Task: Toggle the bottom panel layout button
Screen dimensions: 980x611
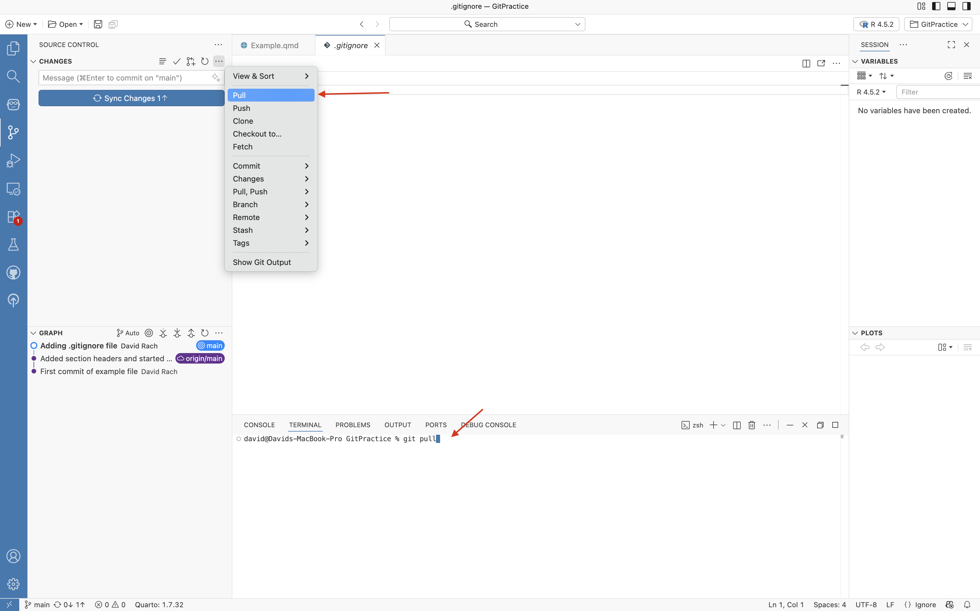Action: tap(951, 6)
